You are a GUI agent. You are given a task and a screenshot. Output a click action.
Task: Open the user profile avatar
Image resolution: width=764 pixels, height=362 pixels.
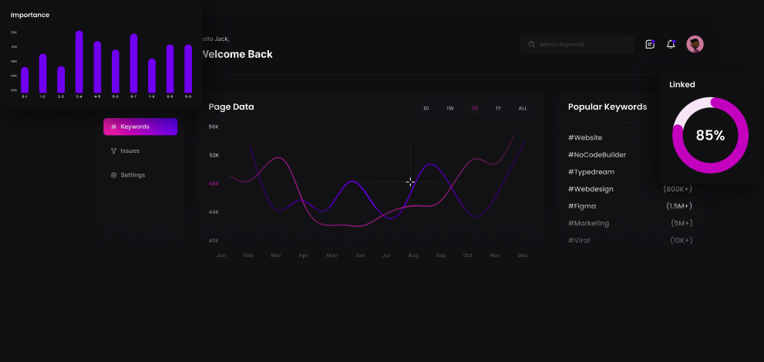695,45
